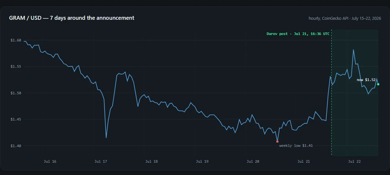The height and width of the screenshot is (175, 390).
Task: Click the Durov post annotation label
Action: (x=298, y=34)
